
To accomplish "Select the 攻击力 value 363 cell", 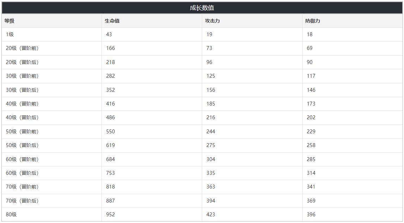I will pos(211,187).
